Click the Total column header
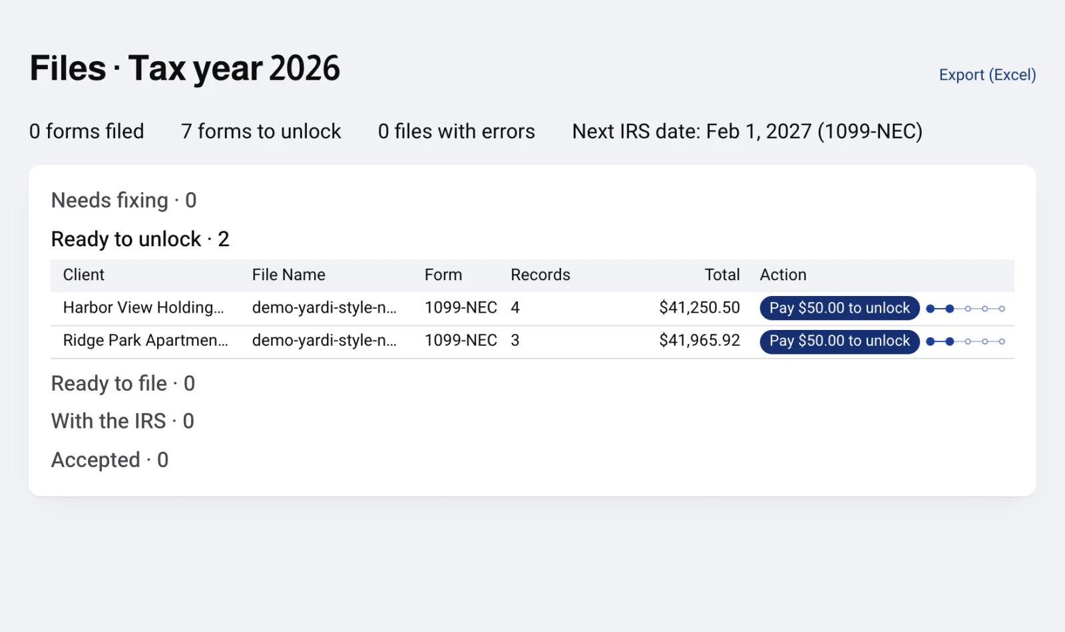The height and width of the screenshot is (632, 1065). (x=722, y=275)
